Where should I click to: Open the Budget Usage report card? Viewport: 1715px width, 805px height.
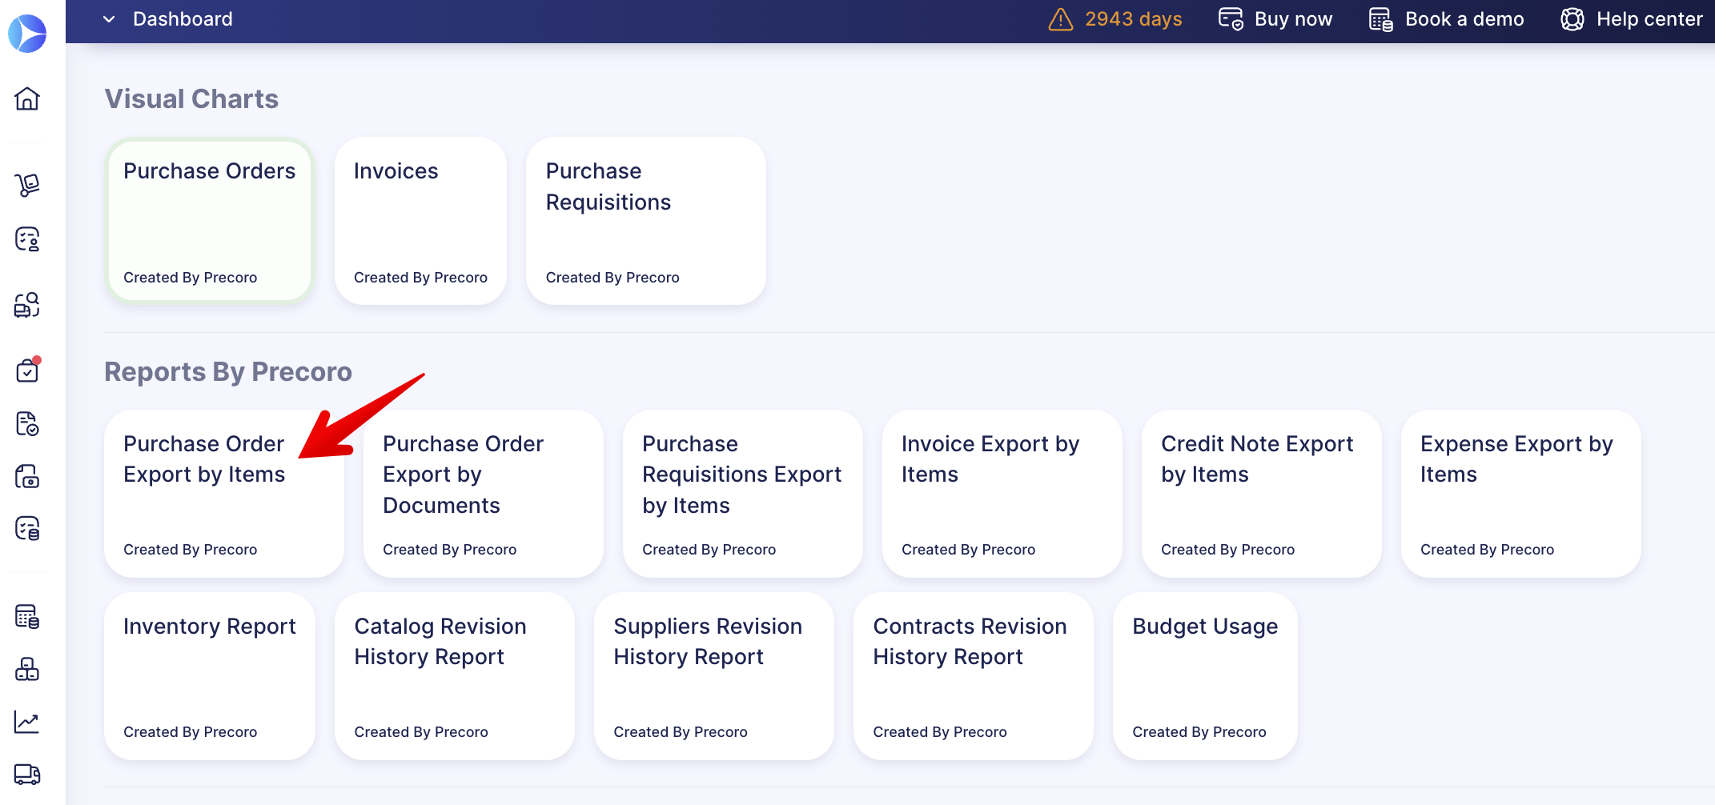tap(1205, 676)
